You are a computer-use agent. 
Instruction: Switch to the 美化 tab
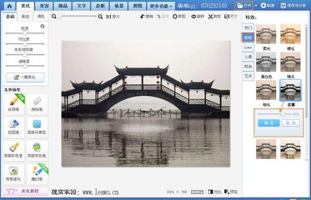click(x=25, y=6)
